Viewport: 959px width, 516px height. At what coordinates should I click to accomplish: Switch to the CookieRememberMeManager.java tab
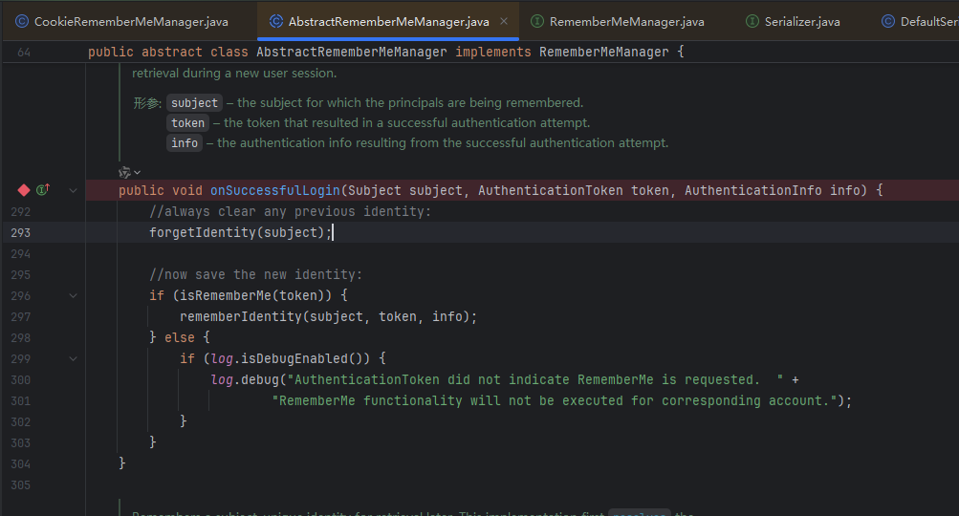124,21
